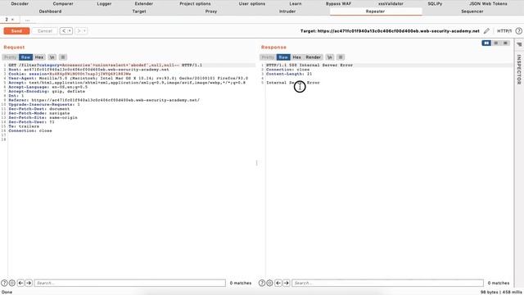Image resolution: width=524 pixels, height=295 pixels.
Task: Switch to the Target tab
Action: tap(139, 11)
